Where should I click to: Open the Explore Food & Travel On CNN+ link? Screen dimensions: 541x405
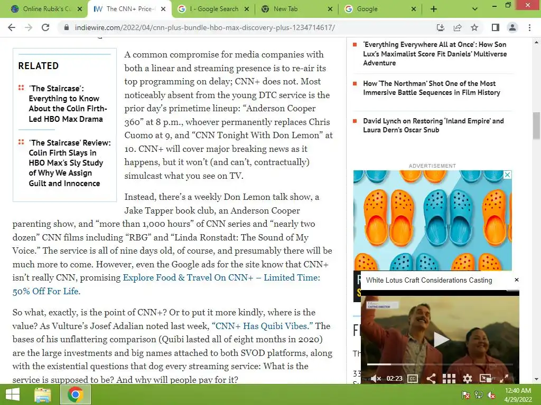166,284
